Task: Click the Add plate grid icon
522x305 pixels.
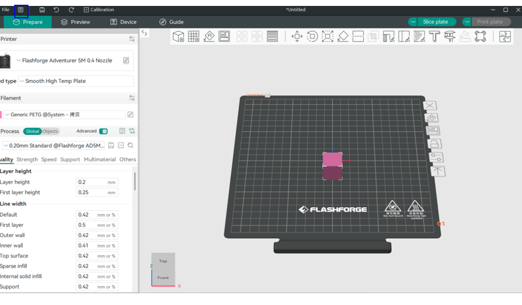Action: pyautogui.click(x=194, y=37)
